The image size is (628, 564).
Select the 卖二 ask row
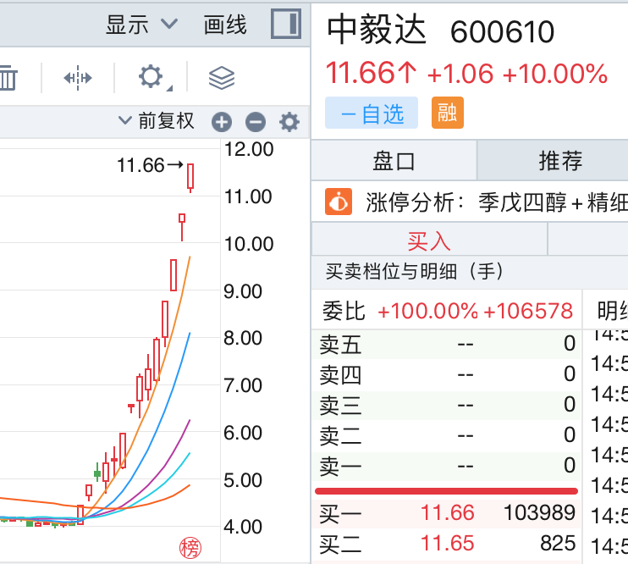tap(446, 436)
